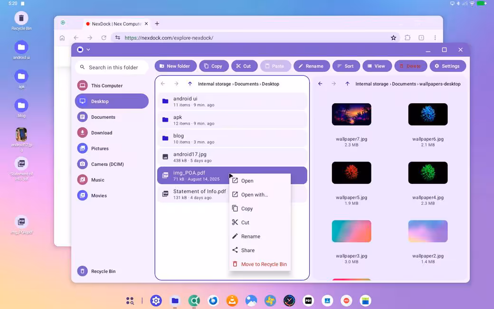
Task: Select wallpaper5.jpg thumbnail
Action: [x=351, y=173]
